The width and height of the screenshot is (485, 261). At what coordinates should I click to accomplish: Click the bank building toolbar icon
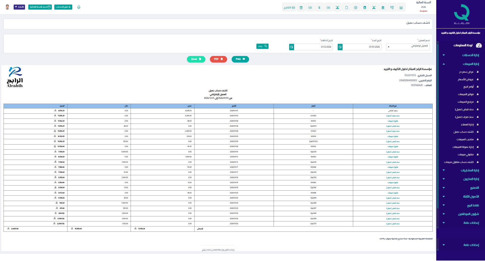click(x=383, y=8)
